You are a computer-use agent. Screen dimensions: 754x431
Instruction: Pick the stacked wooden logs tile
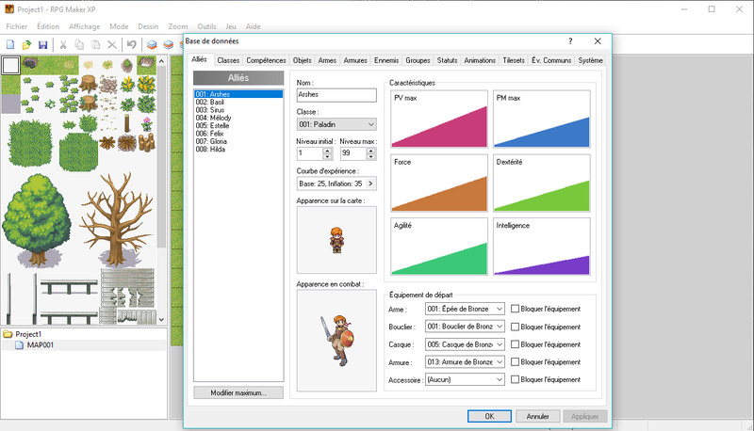147,142
